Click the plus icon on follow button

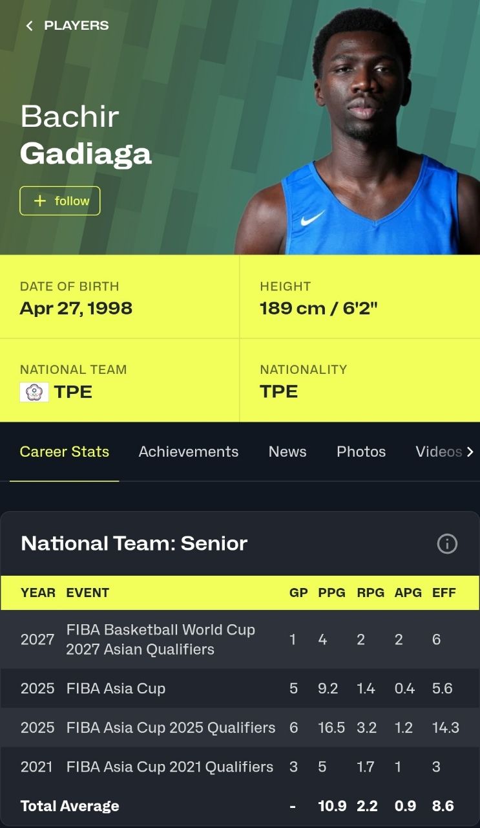pos(40,201)
